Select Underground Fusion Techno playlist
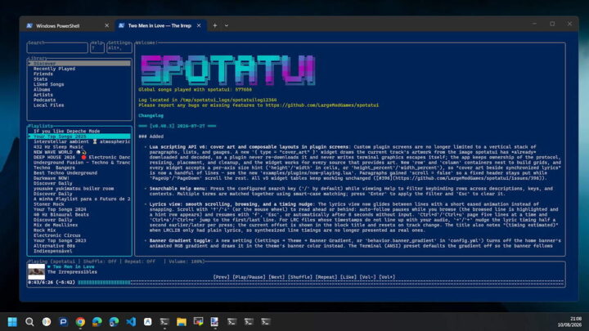This screenshot has height=331, width=589. click(x=82, y=163)
